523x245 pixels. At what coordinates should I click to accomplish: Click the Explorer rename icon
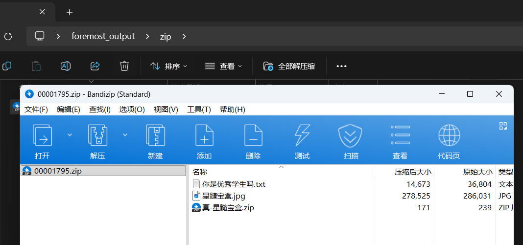pyautogui.click(x=66, y=66)
